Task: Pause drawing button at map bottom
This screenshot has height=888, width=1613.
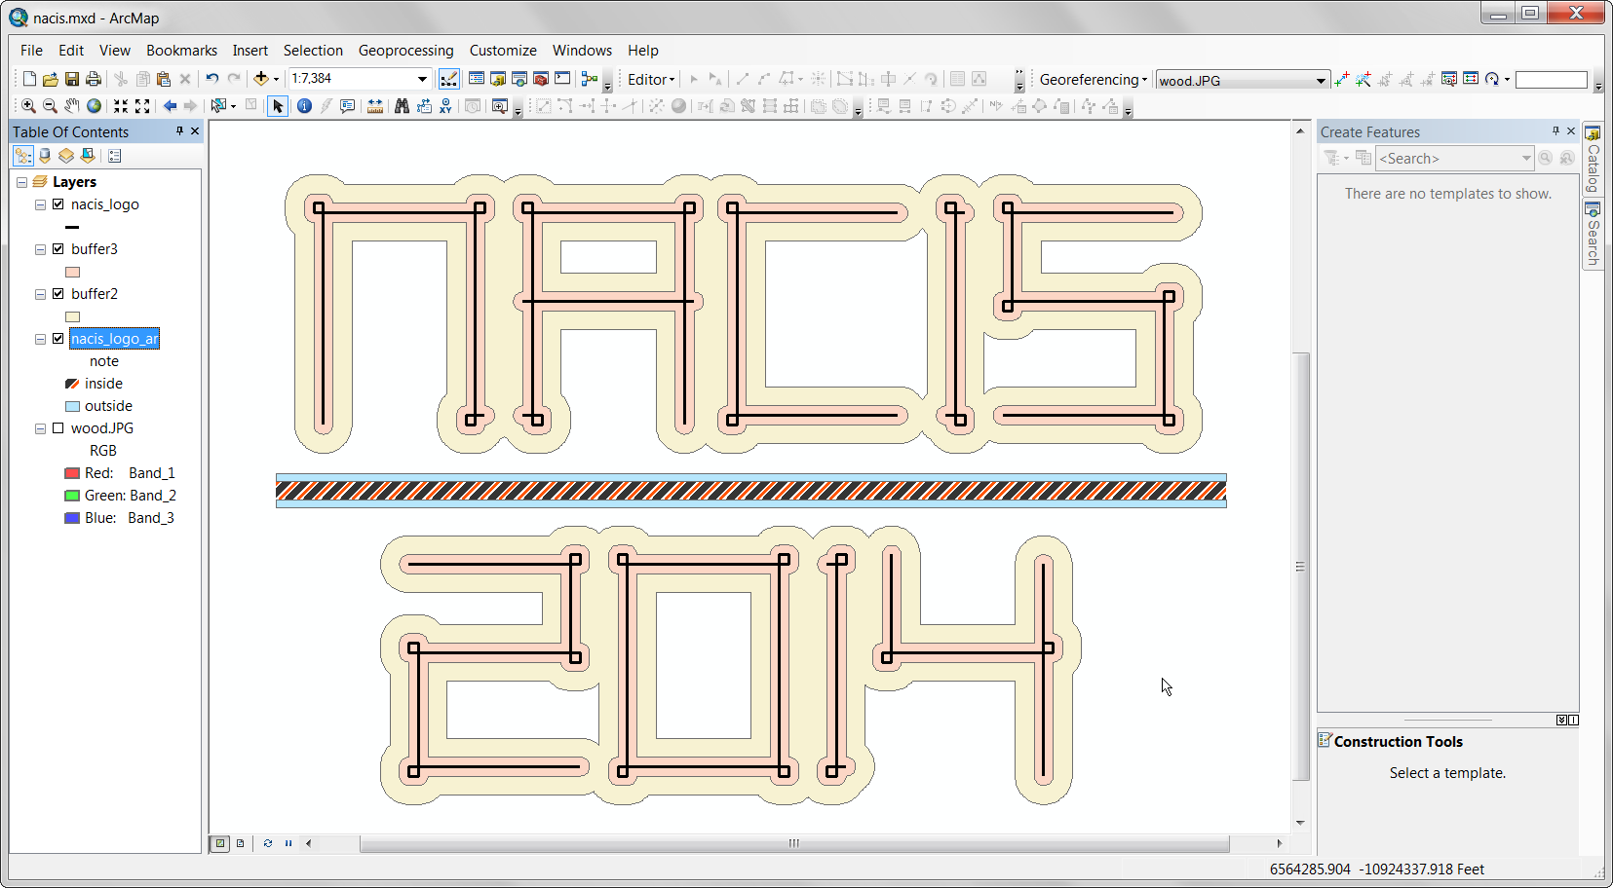Action: pyautogui.click(x=288, y=843)
